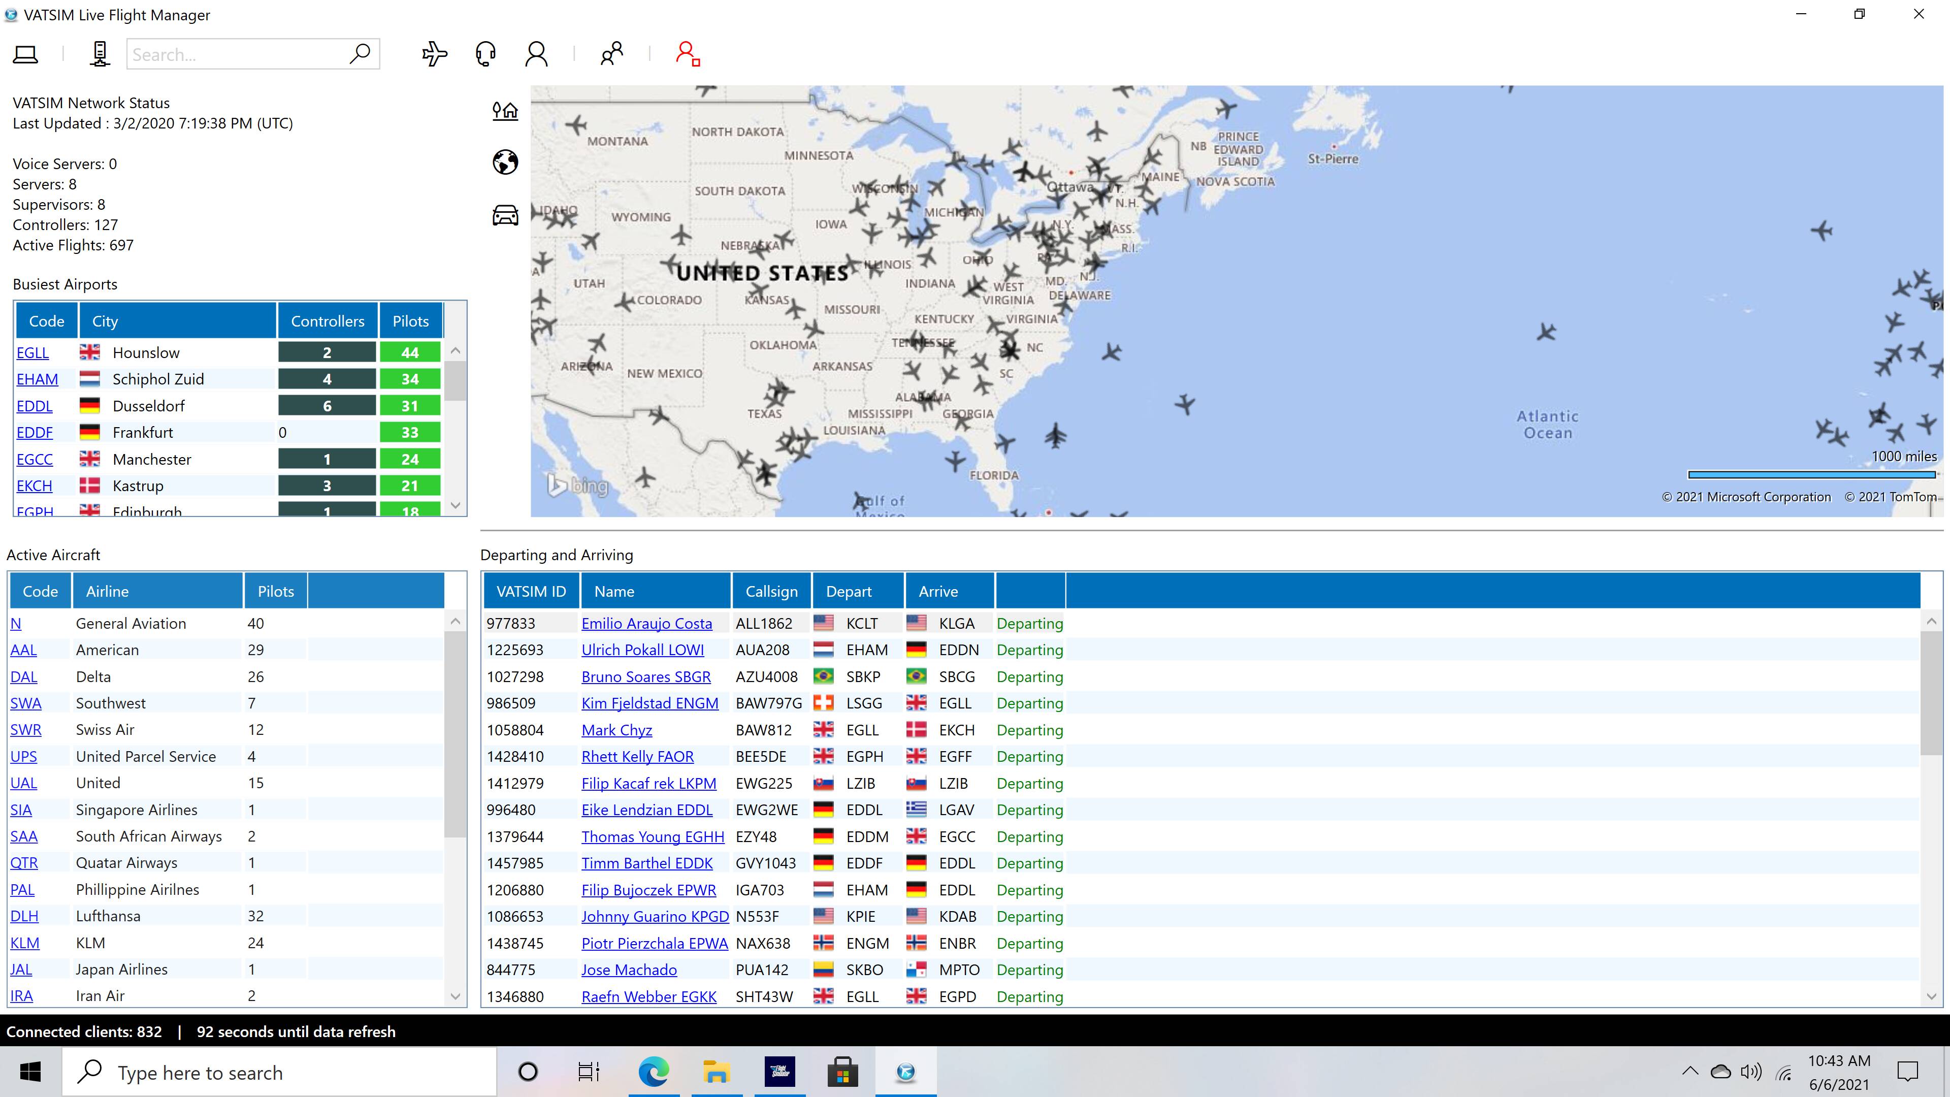1950x1097 pixels.
Task: Open Microsoft Edge from the taskbar
Action: click(653, 1071)
